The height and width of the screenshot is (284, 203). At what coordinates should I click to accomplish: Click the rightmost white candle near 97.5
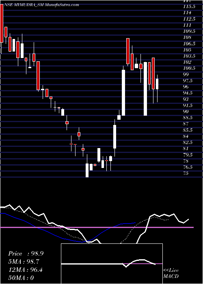pos(157,84)
